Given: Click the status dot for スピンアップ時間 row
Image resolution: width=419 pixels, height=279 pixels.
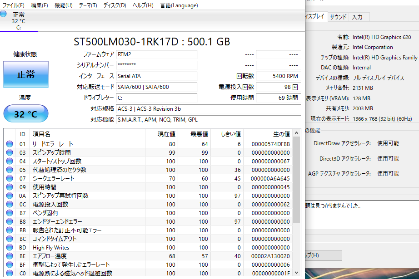Looking at the screenshot, I should (x=10, y=152).
